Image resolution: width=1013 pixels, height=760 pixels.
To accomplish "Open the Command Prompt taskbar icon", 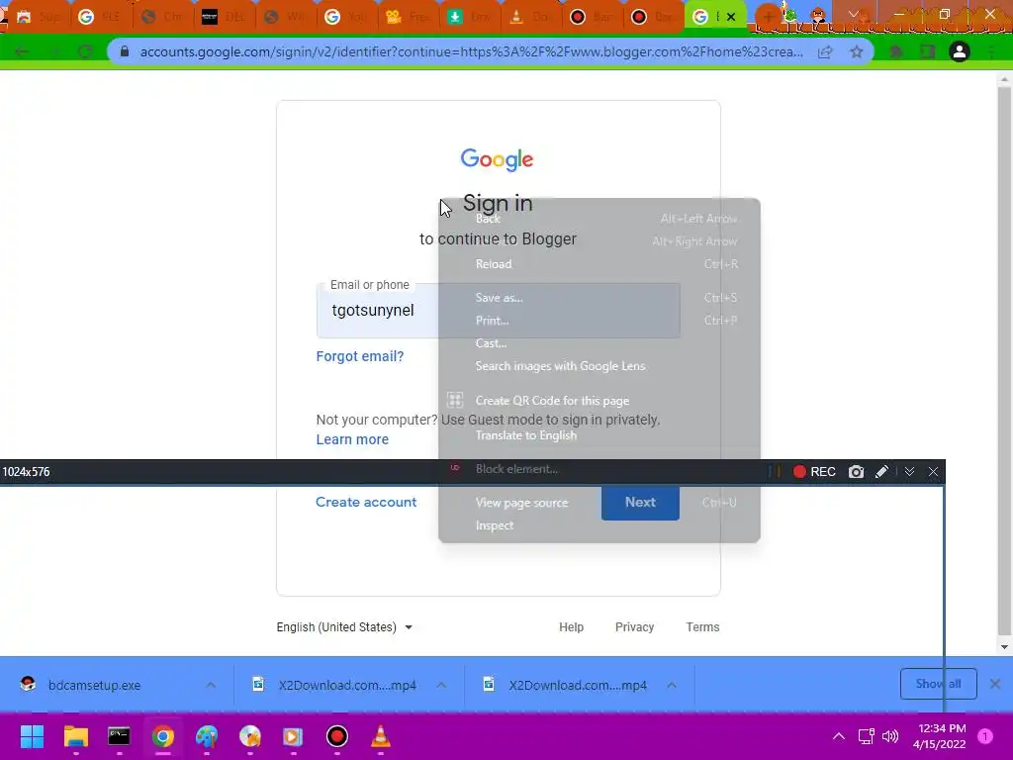I will pos(119,736).
